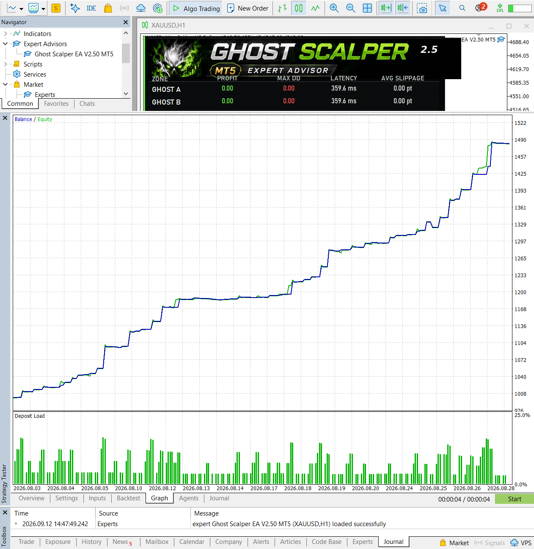
Task: Switch to Navigator Chats tab
Action: pos(87,104)
